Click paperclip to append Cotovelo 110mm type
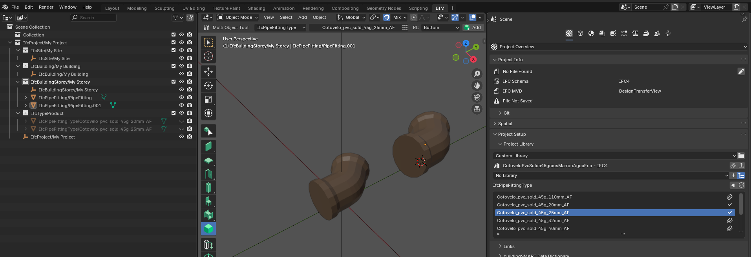The image size is (751, 257). [729, 197]
